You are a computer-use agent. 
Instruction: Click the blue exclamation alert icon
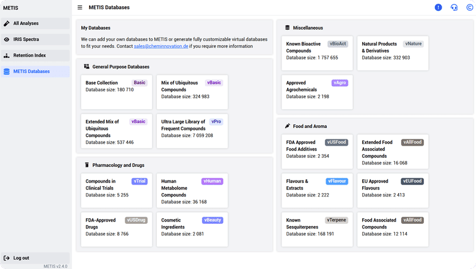[438, 7]
